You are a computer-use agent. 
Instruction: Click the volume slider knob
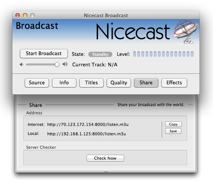[57, 64]
